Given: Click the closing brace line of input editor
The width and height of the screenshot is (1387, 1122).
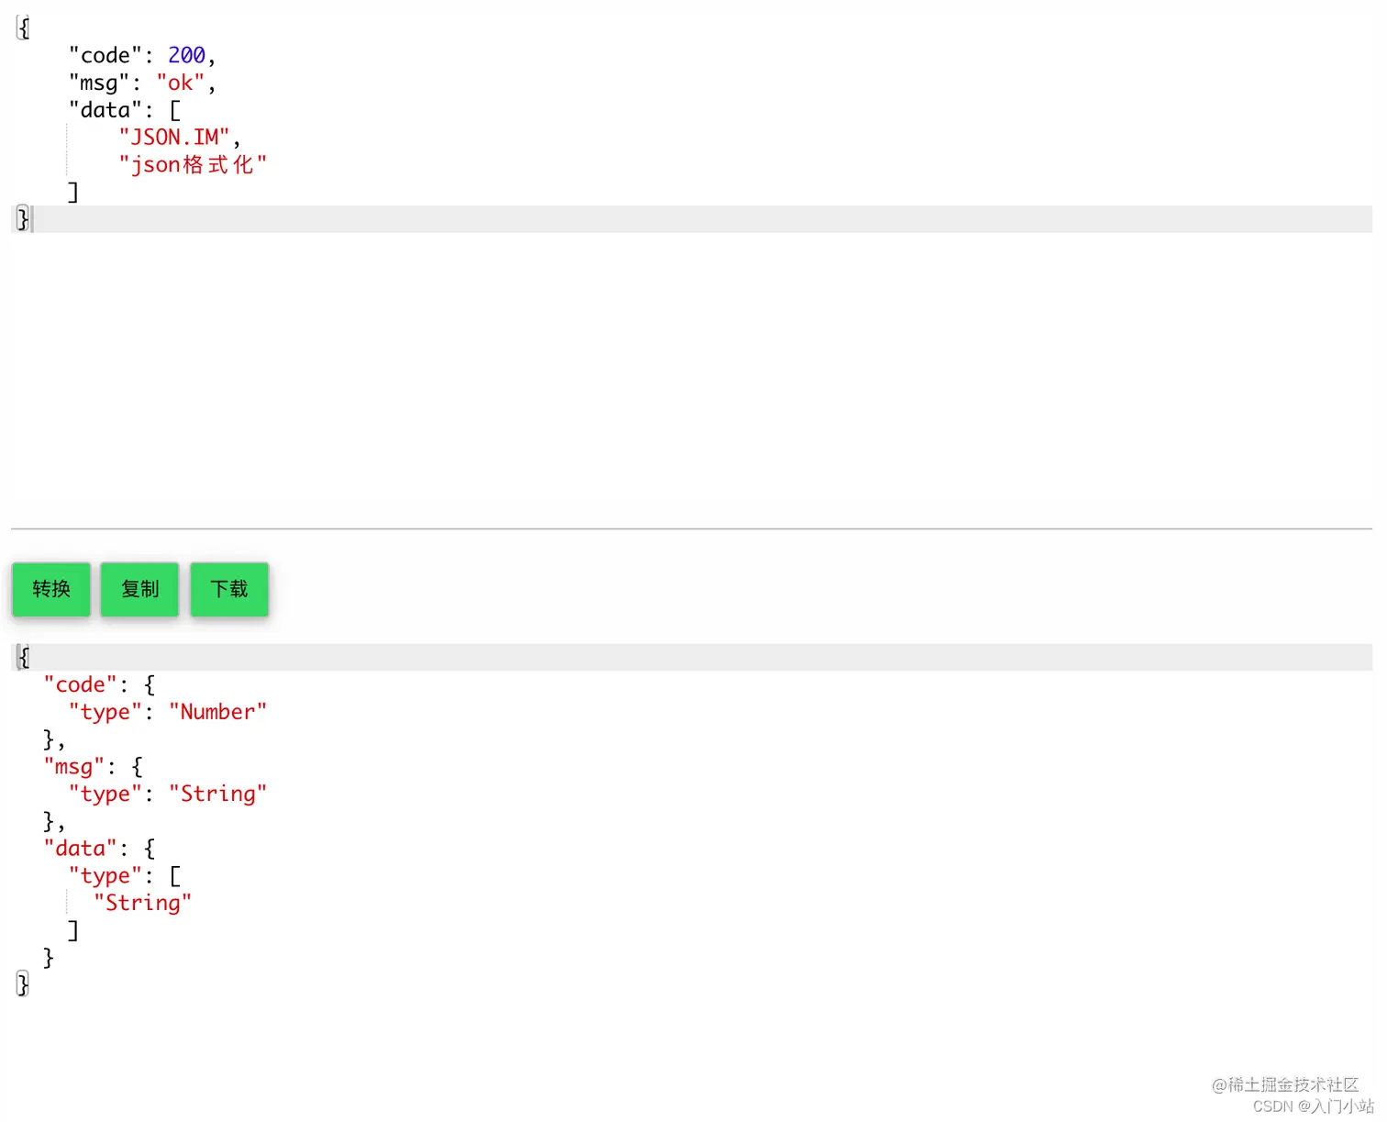Looking at the screenshot, I should [x=692, y=219].
